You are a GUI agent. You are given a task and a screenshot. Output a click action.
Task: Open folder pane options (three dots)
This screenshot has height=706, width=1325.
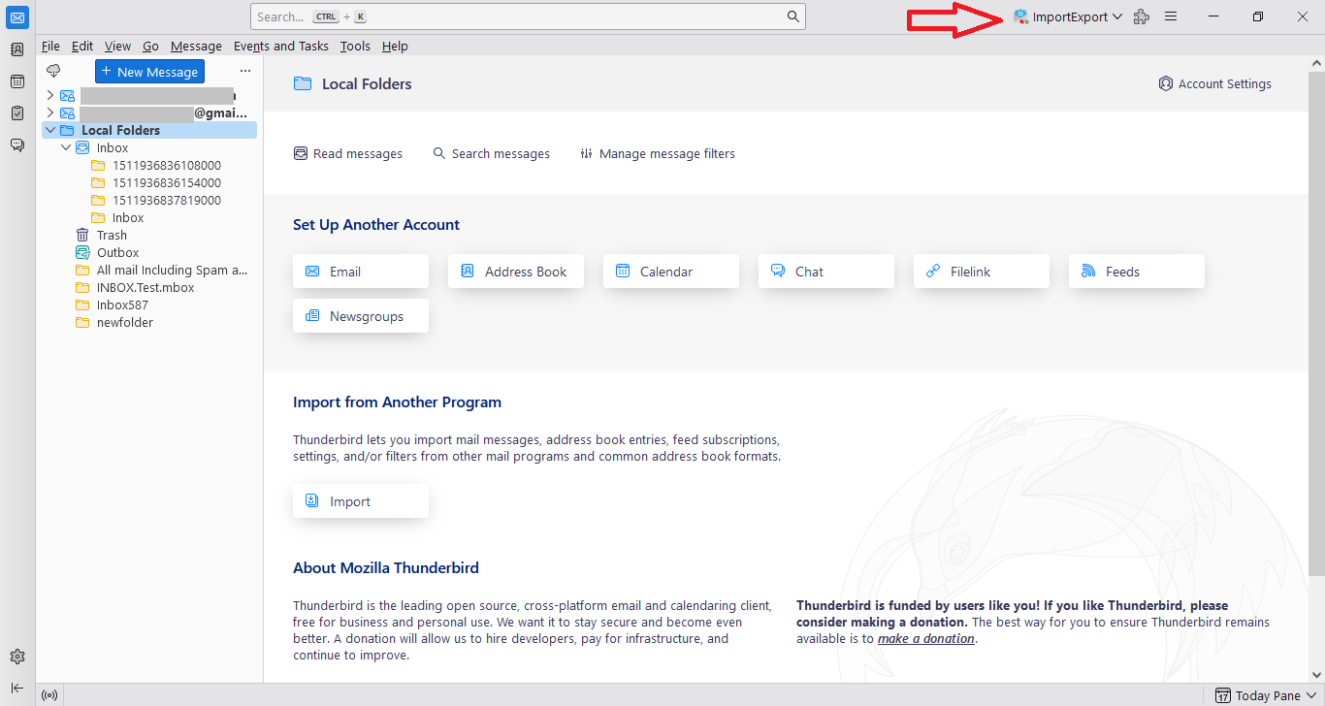click(245, 71)
